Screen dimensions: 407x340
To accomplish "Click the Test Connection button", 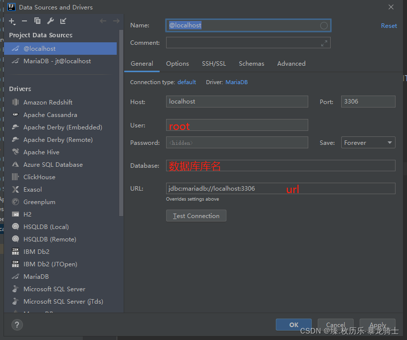I will [196, 216].
